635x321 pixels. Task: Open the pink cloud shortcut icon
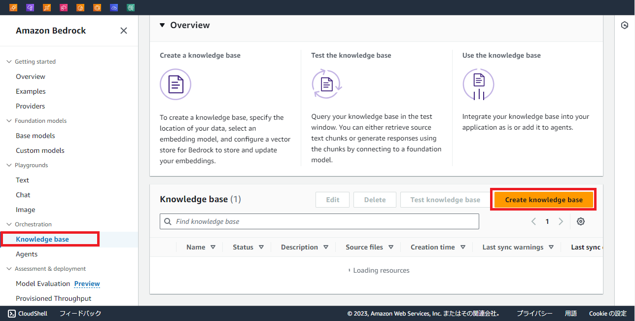[x=64, y=7]
